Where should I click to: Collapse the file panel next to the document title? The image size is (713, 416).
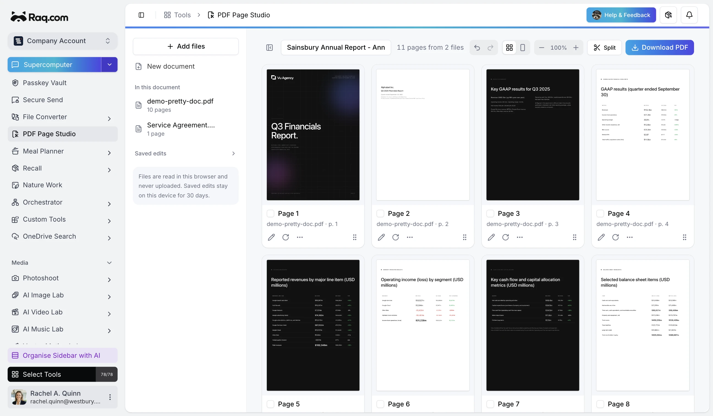[x=269, y=48]
